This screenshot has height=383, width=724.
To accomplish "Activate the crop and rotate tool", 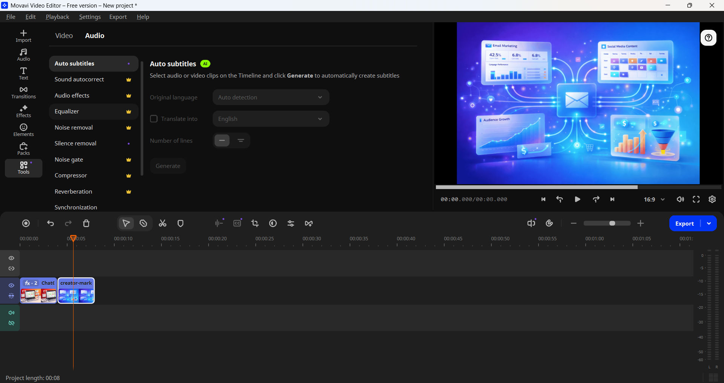I will click(x=255, y=223).
